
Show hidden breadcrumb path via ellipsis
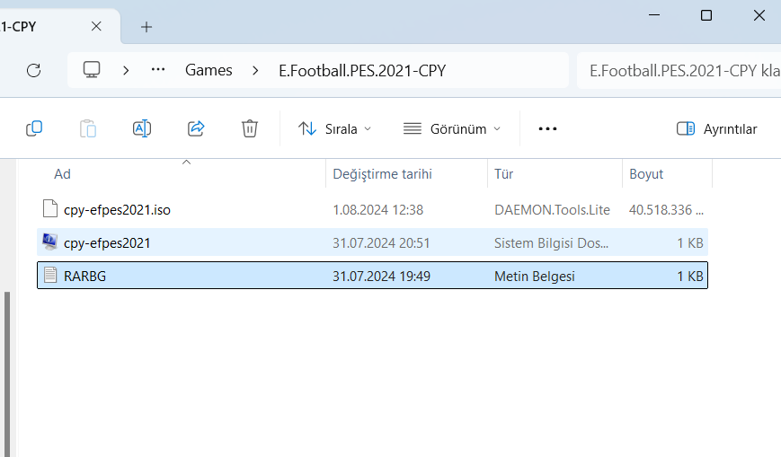coord(158,70)
